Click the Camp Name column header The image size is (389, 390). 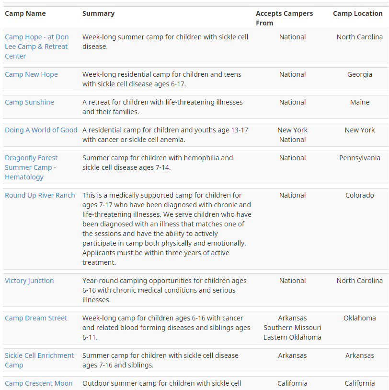(x=25, y=13)
